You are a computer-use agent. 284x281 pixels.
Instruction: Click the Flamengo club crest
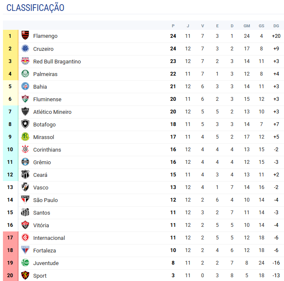[x=25, y=35]
